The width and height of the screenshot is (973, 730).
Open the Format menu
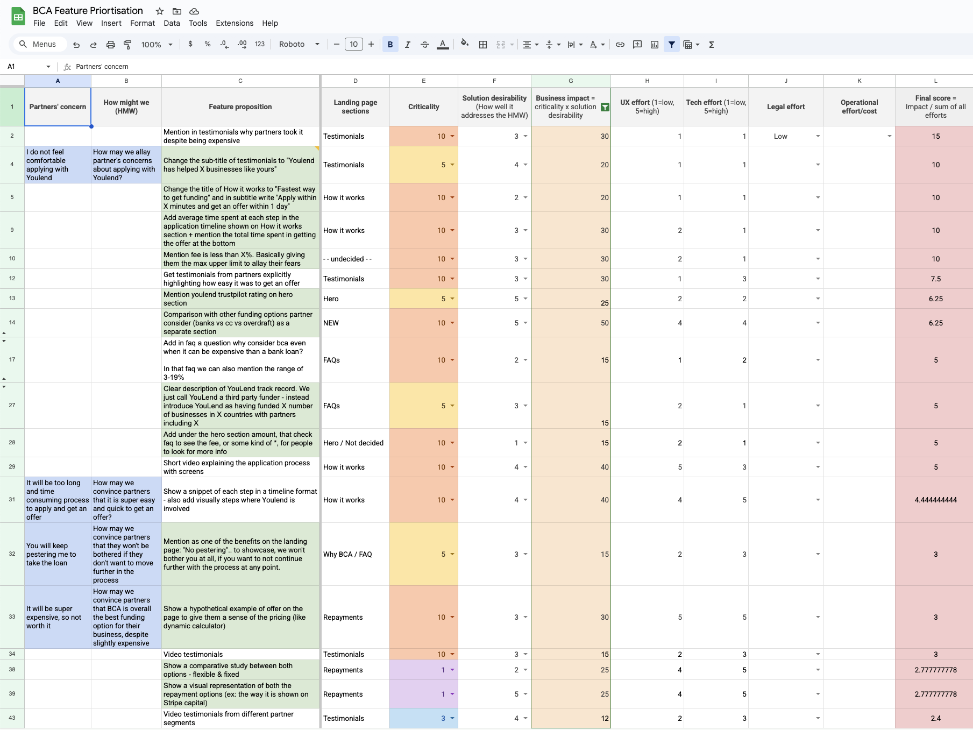click(x=143, y=23)
